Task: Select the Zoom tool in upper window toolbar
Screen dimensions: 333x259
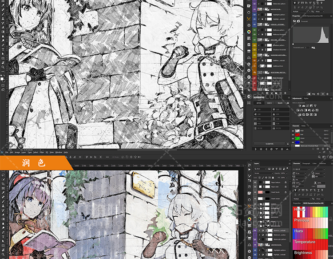Action: [3, 67]
